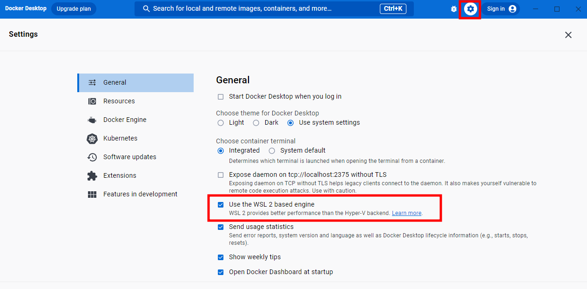Open the General settings tab
587x289 pixels.
(135, 82)
